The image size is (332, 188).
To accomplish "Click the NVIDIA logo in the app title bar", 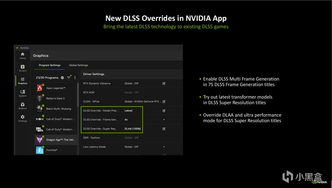I will [x=17, y=48].
